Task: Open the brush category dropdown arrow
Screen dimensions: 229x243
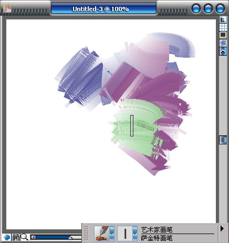Action: tap(112, 234)
